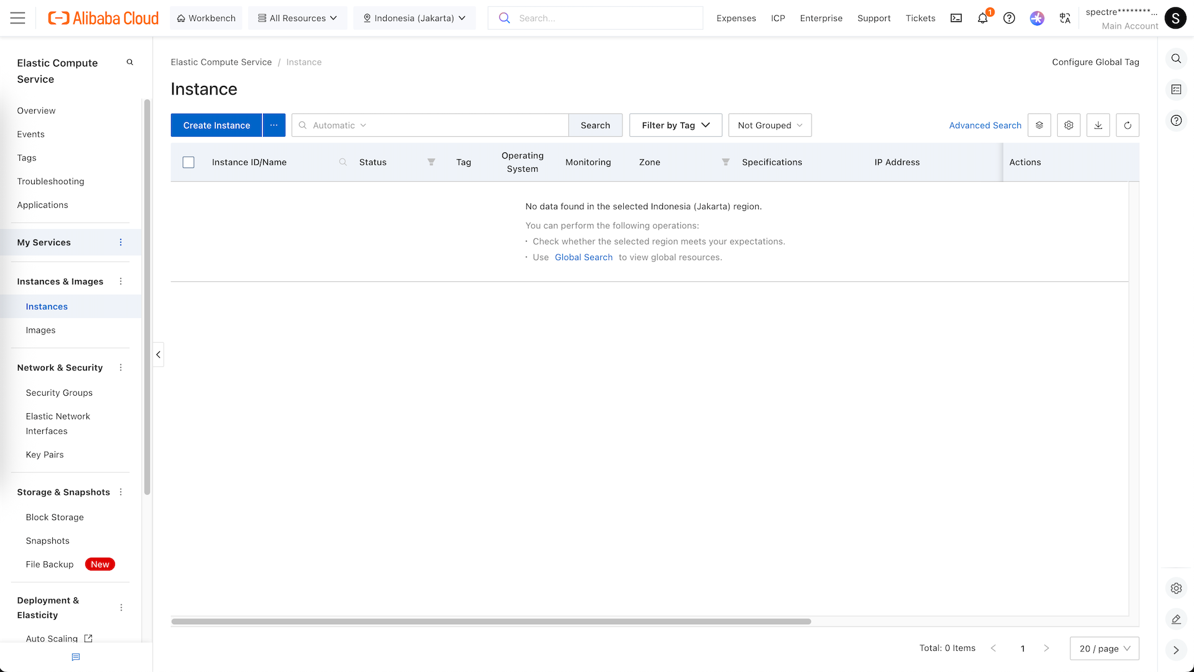Click the AI assistant icon in header
The height and width of the screenshot is (672, 1194).
(x=1037, y=18)
